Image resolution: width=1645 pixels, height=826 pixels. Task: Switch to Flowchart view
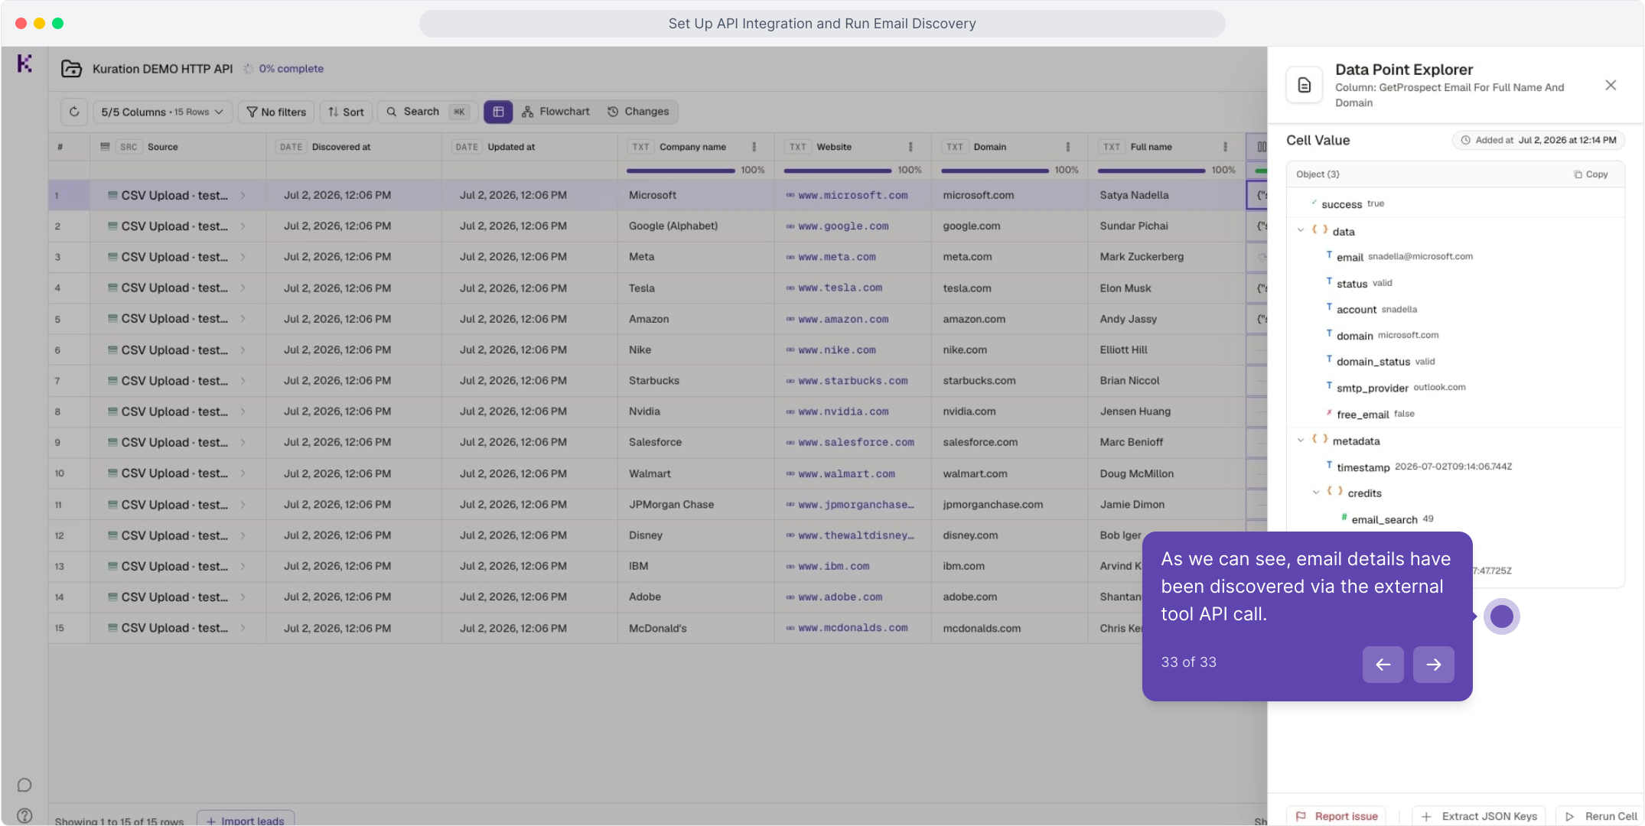(556, 112)
